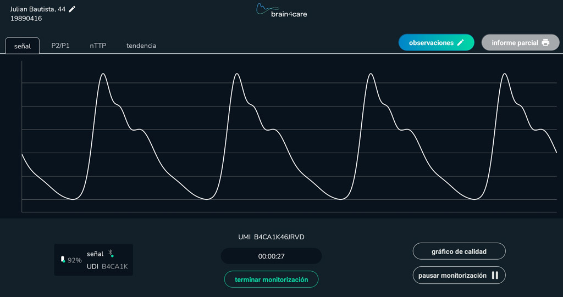Image resolution: width=563 pixels, height=297 pixels.
Task: Click the pause bars icon
Action: (x=495, y=275)
